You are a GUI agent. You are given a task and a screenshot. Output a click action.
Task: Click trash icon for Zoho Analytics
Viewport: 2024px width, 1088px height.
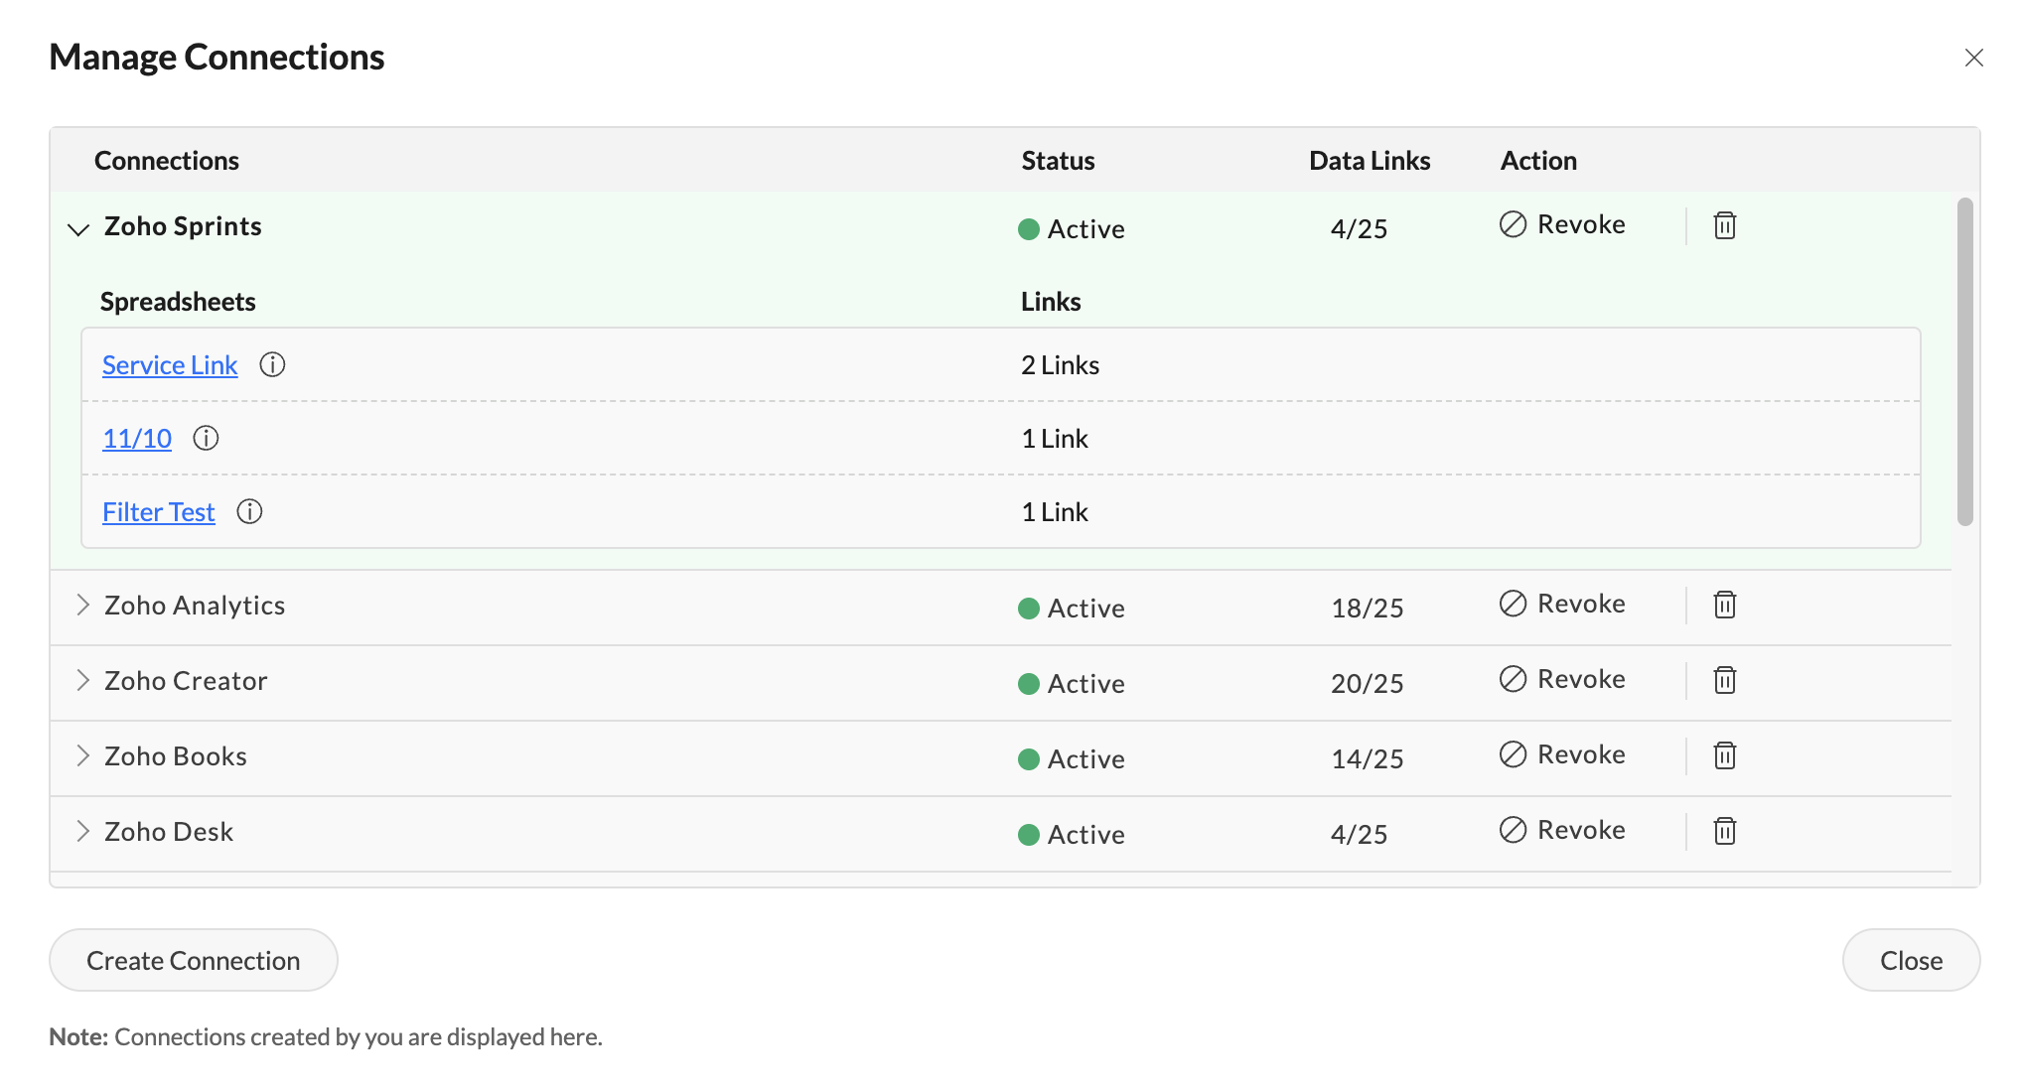point(1724,606)
